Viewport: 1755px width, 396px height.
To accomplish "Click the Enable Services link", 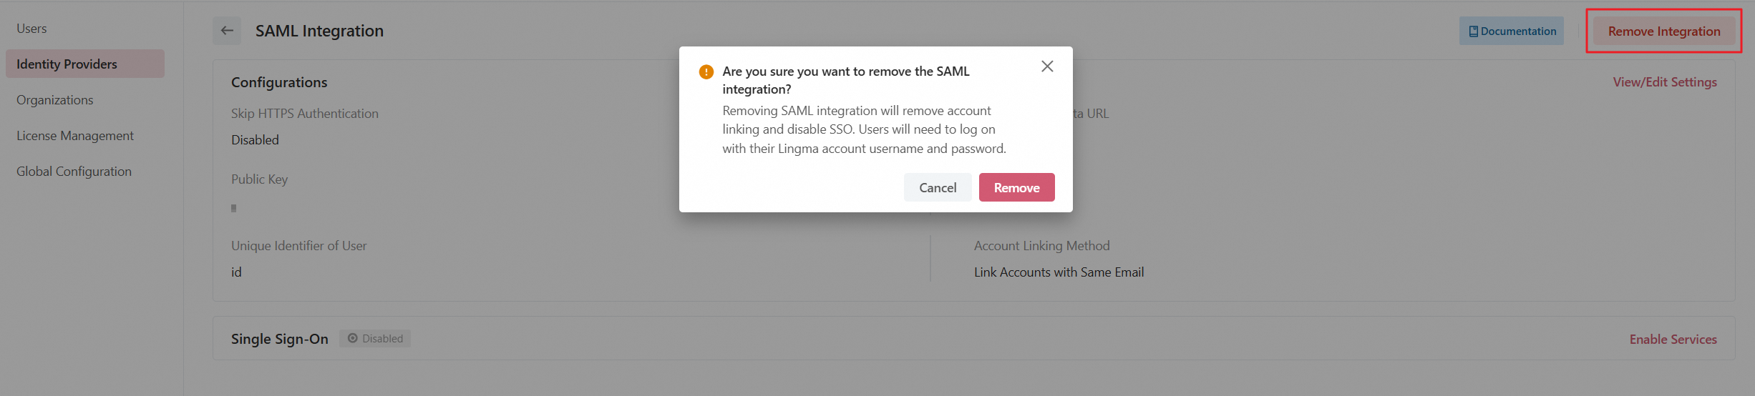I will coord(1673,340).
